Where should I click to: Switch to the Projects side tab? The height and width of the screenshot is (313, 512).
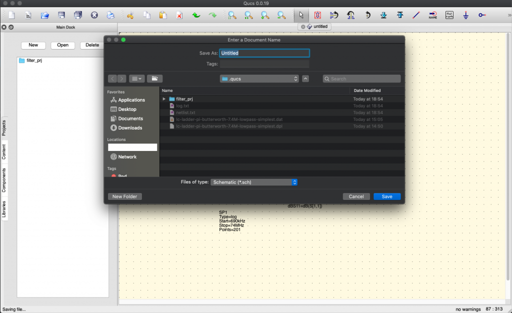coord(4,128)
